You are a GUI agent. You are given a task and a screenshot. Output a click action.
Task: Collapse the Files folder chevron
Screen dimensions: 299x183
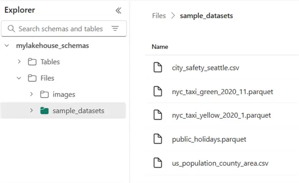(19, 78)
